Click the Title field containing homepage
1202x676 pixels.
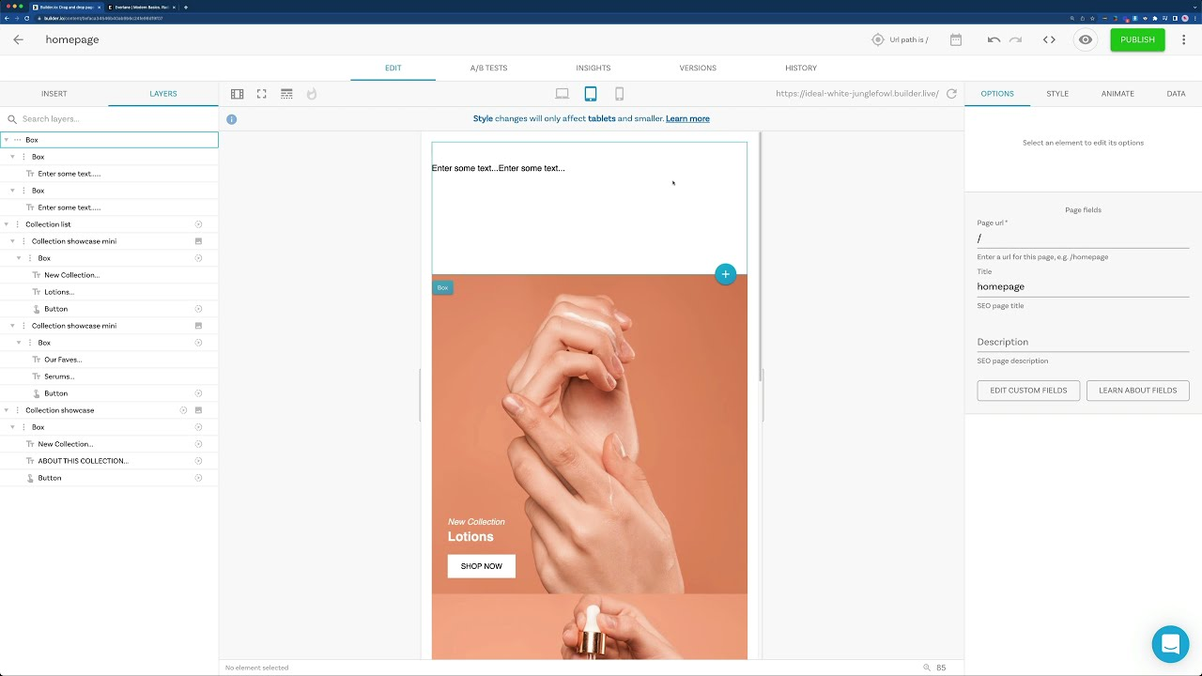tap(1083, 286)
